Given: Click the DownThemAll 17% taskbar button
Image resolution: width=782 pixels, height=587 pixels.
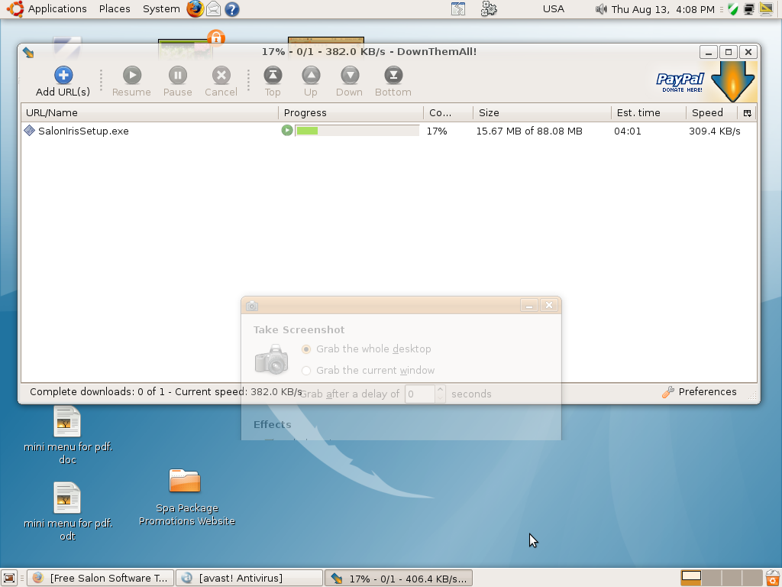Looking at the screenshot, I should 399,578.
